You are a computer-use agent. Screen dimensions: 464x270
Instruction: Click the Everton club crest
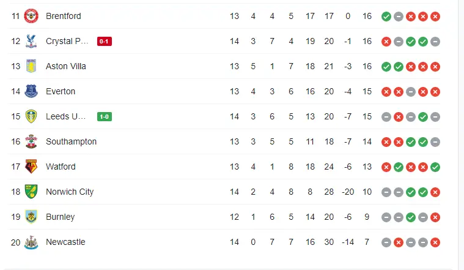[31, 92]
